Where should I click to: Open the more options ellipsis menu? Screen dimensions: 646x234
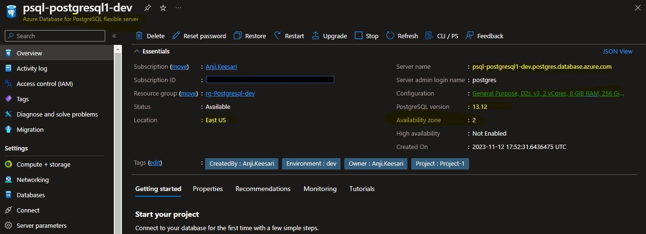(x=178, y=8)
